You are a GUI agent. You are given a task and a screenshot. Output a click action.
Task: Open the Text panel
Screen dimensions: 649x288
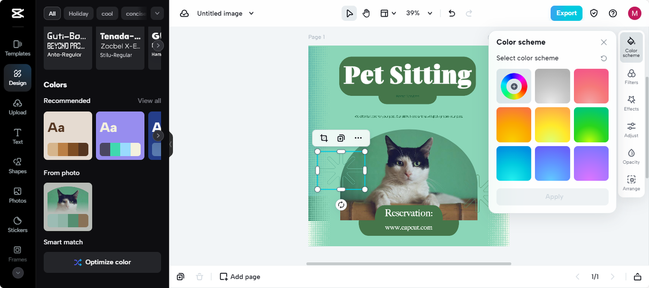[18, 136]
